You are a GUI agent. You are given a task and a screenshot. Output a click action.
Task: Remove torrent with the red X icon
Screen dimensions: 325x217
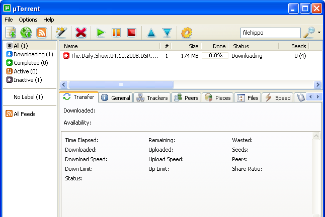81,33
